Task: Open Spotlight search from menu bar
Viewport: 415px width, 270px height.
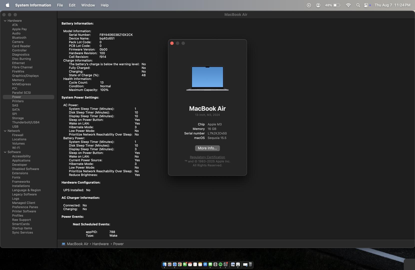Action: [x=358, y=5]
